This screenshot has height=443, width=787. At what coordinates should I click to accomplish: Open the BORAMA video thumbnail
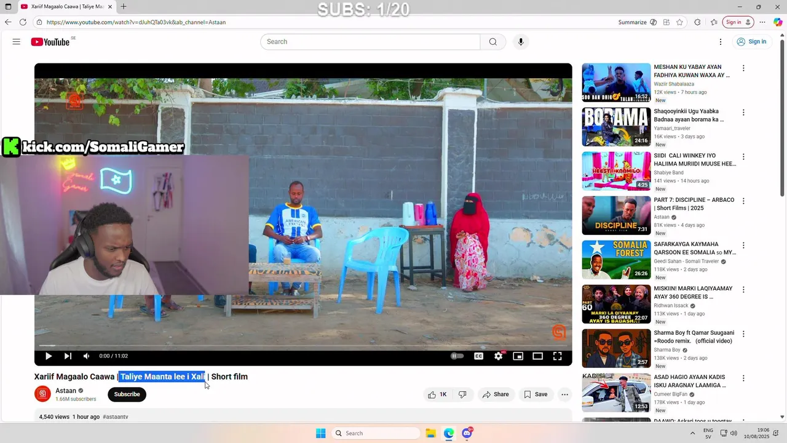tap(616, 127)
